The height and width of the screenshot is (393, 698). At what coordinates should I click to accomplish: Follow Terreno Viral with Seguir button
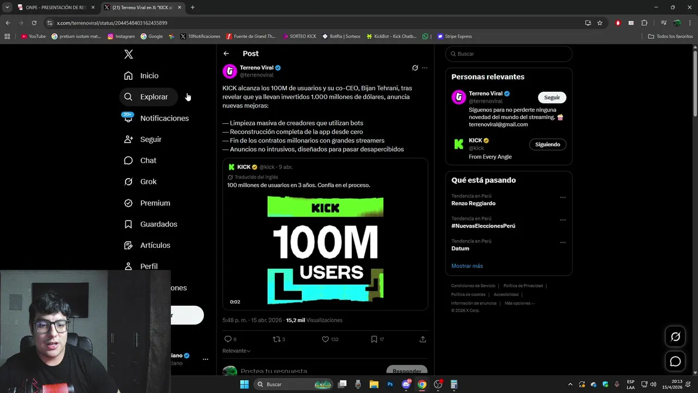(552, 97)
